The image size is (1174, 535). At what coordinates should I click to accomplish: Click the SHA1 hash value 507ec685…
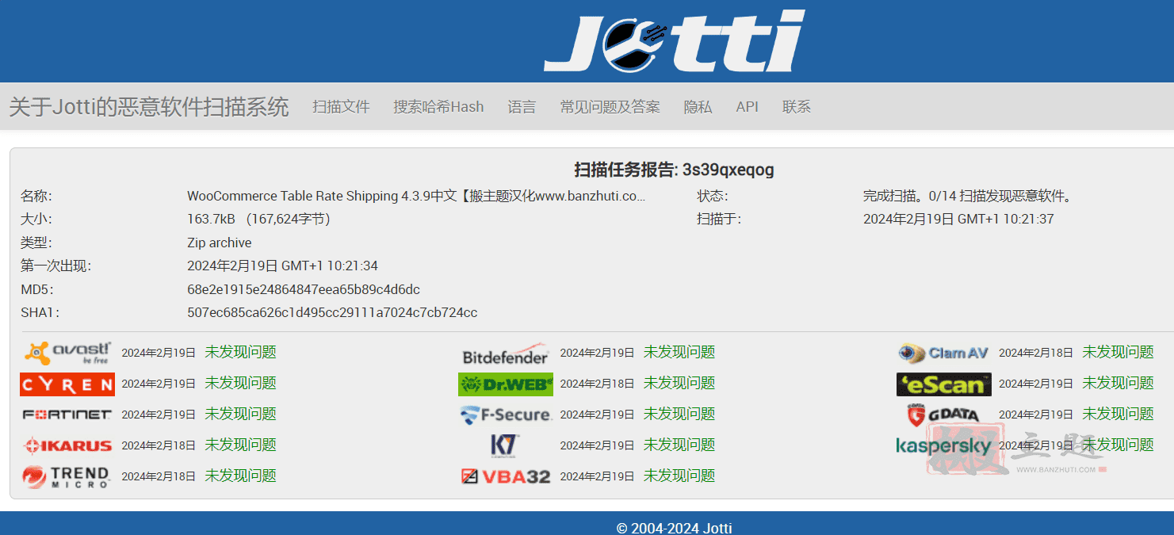332,312
